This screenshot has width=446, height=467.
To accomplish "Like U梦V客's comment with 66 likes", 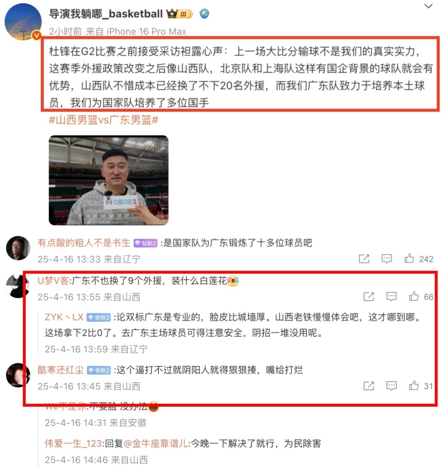I will pos(413,296).
